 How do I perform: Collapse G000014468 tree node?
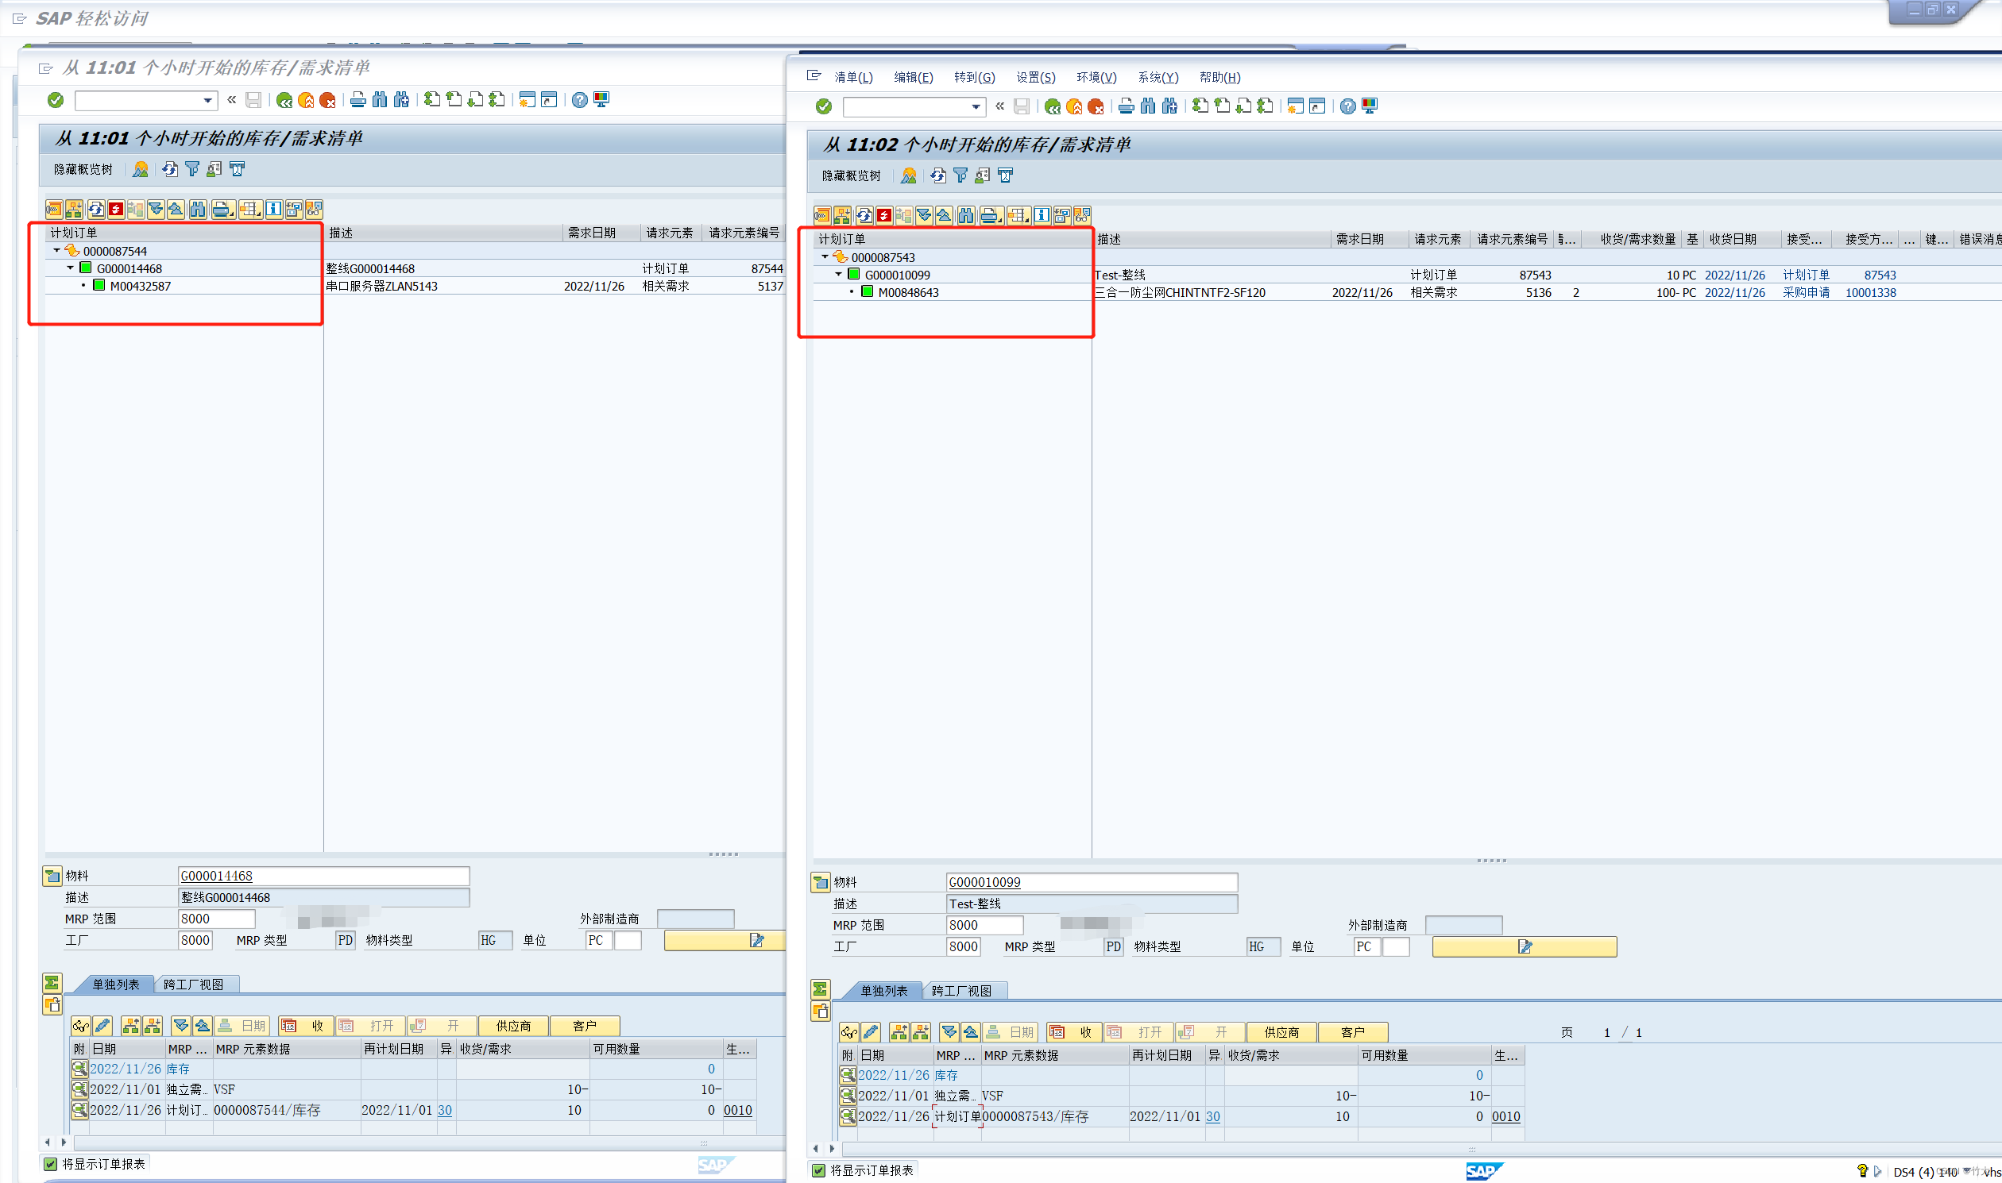70,268
